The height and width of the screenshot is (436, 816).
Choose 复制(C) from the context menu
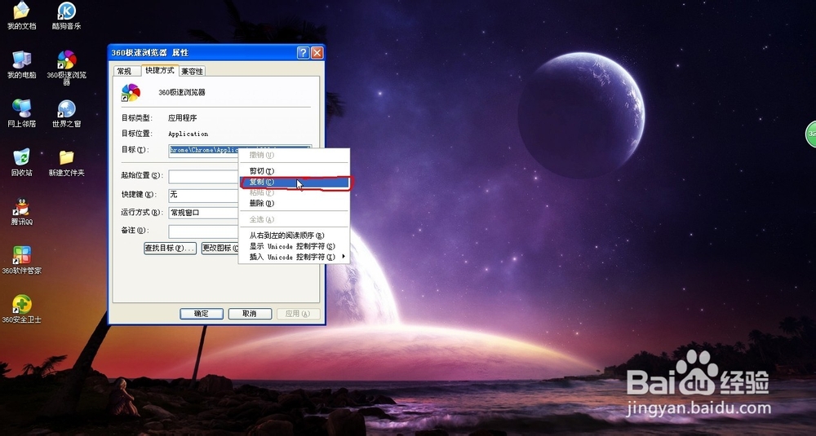click(294, 182)
